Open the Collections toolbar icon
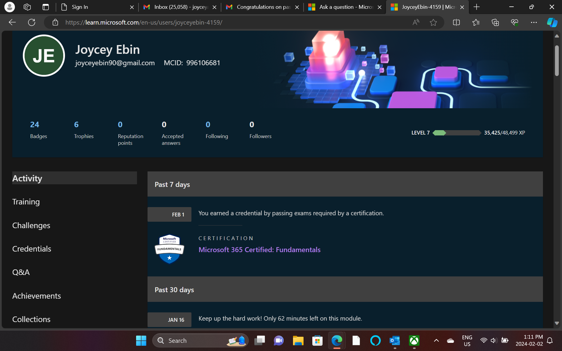562x351 pixels. [x=495, y=22]
